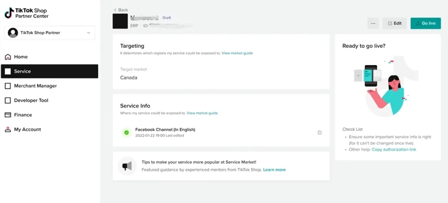Screen dimensions: 448x203
Task: Select Finance in the sidebar menu
Action: coord(23,115)
